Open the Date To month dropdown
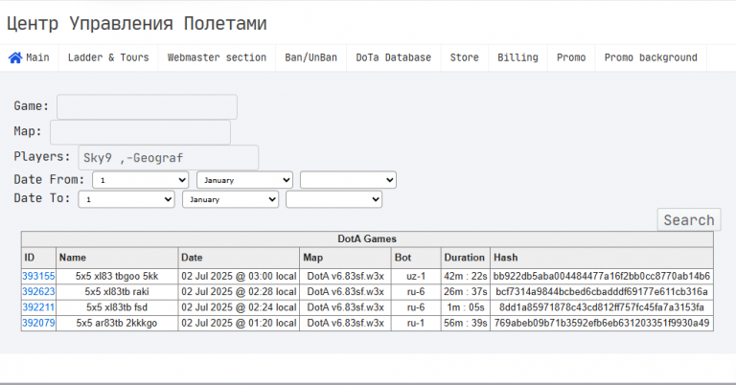736x385 pixels. coord(230,199)
